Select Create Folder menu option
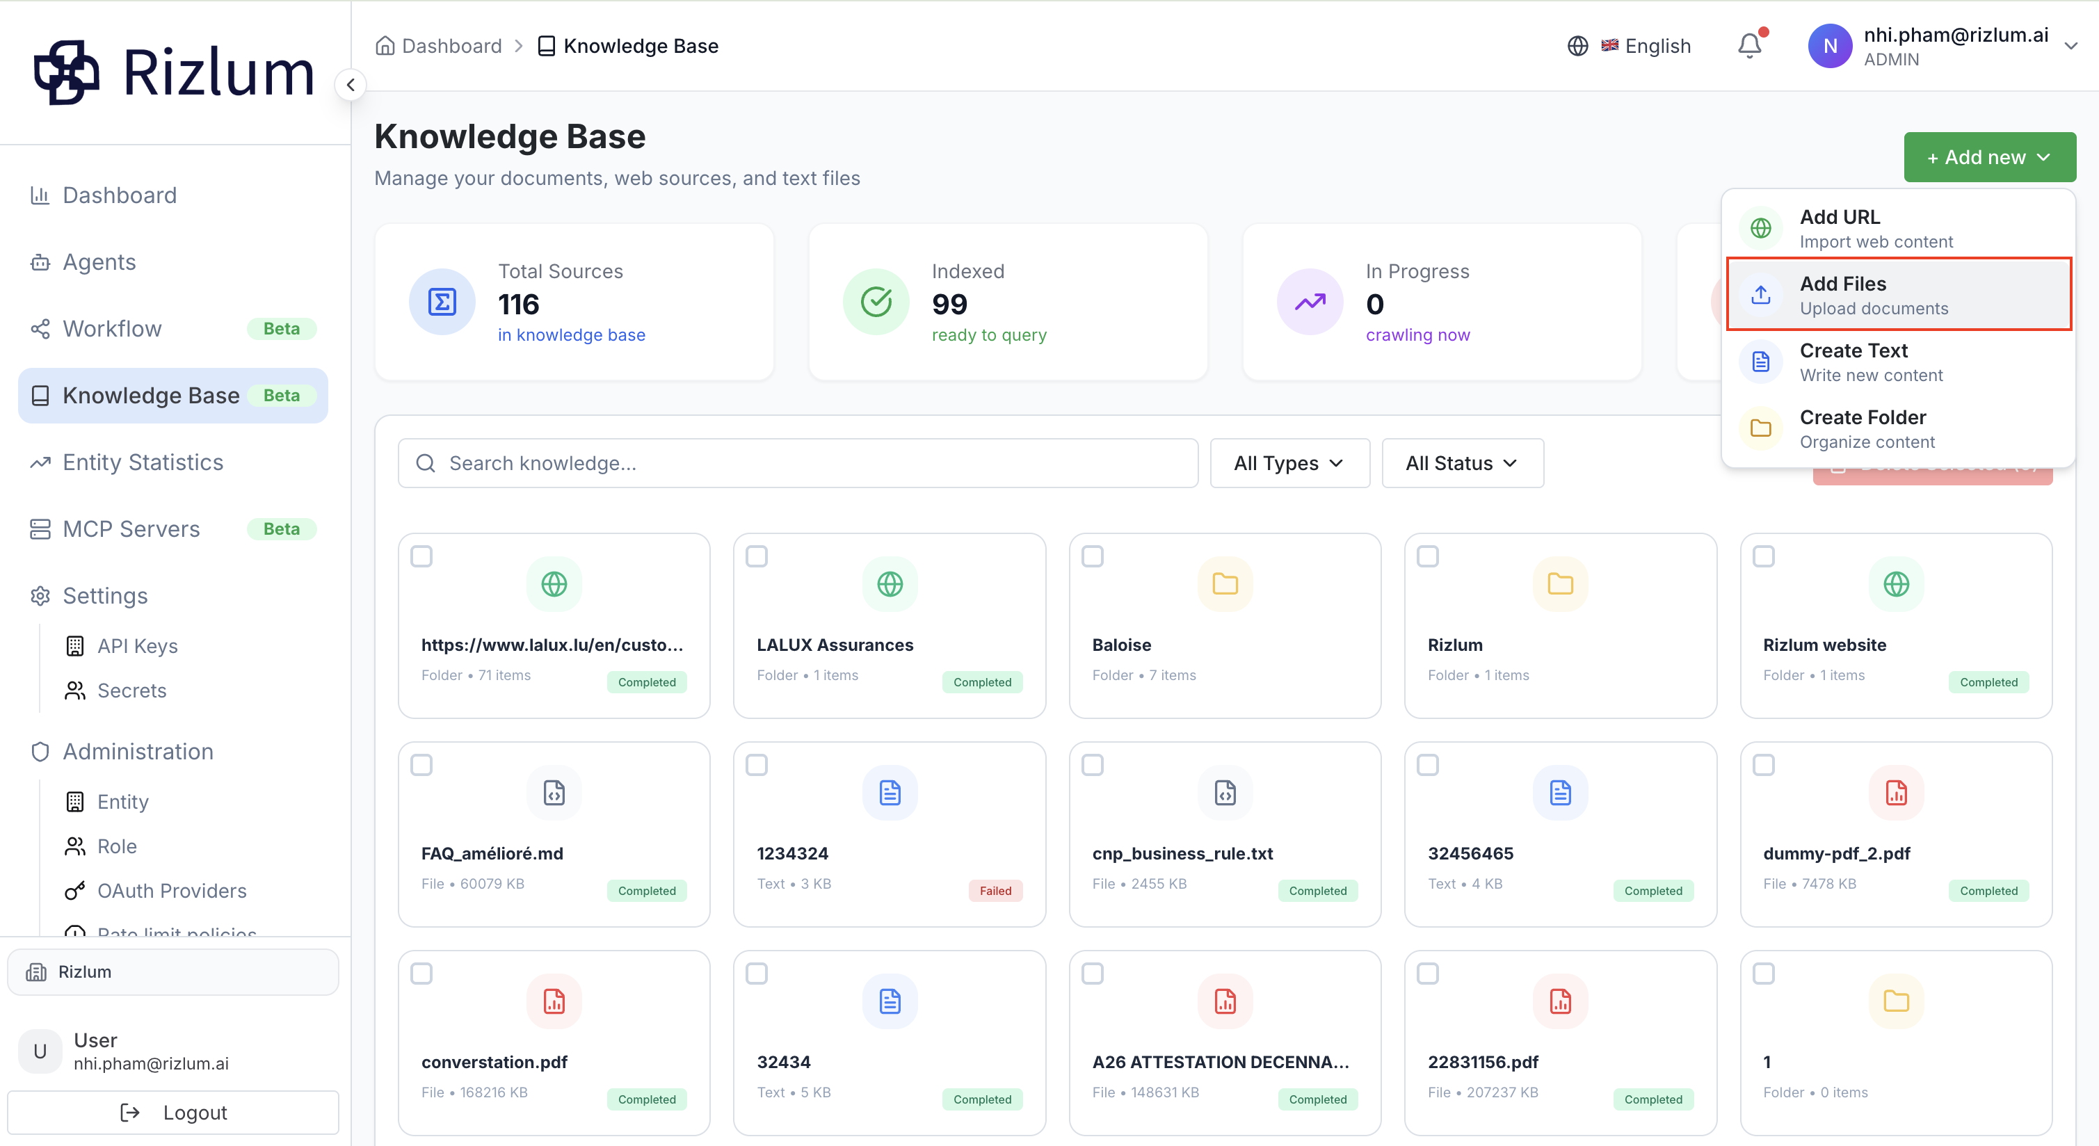The height and width of the screenshot is (1146, 2099). point(1899,428)
